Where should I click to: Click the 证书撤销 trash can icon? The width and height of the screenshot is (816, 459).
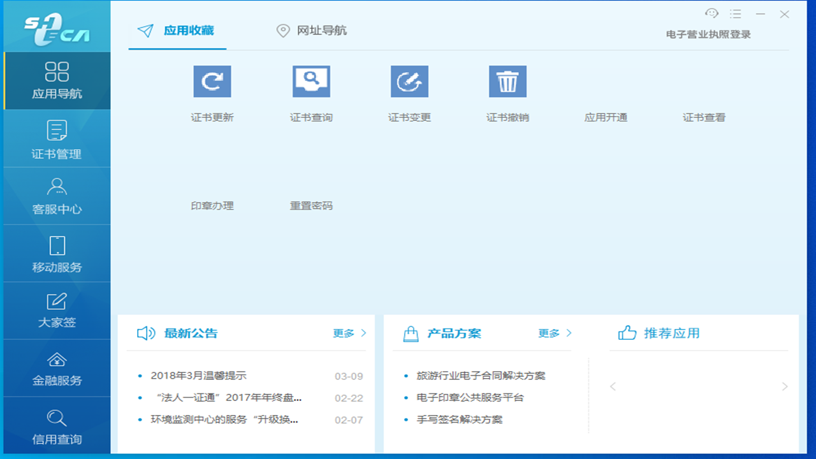pyautogui.click(x=507, y=81)
